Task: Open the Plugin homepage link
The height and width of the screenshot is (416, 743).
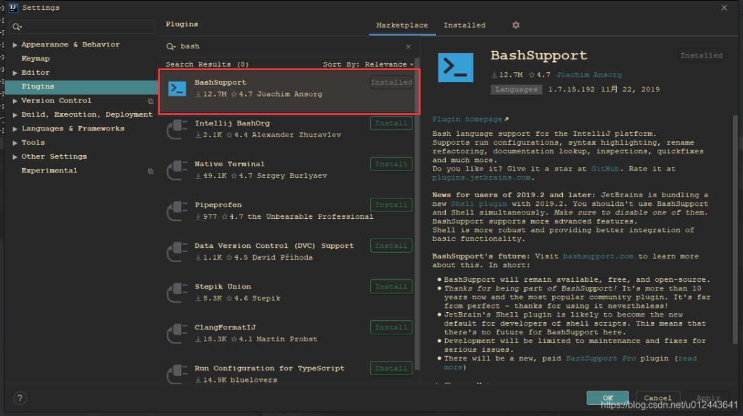Action: [459, 119]
